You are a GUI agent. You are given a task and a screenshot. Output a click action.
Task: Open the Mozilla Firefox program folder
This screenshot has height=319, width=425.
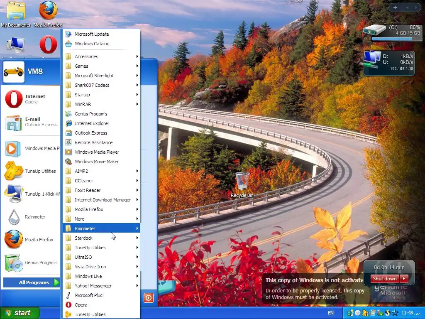(x=101, y=209)
